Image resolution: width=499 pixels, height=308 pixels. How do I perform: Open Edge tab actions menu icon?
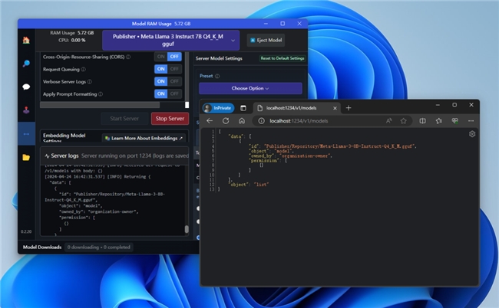click(x=243, y=108)
